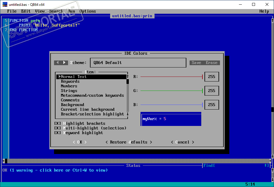
Task: Click the blue B color slider
Action: 171,105
